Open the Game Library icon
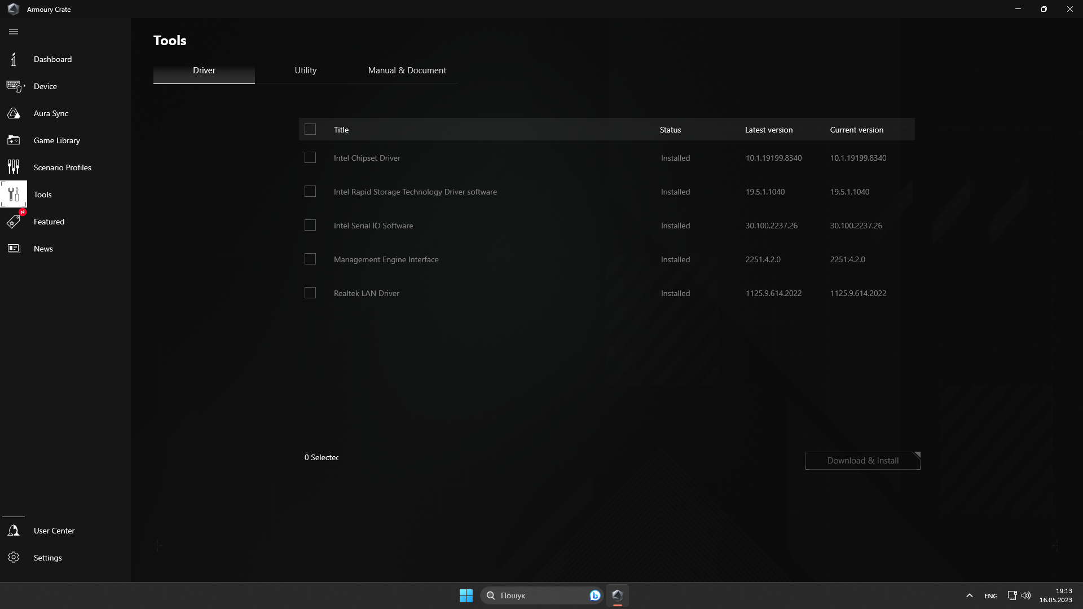1083x609 pixels. click(14, 140)
